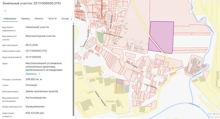Click the Растениеводство permitted use value
The height and width of the screenshot is (119, 220).
(36, 98)
